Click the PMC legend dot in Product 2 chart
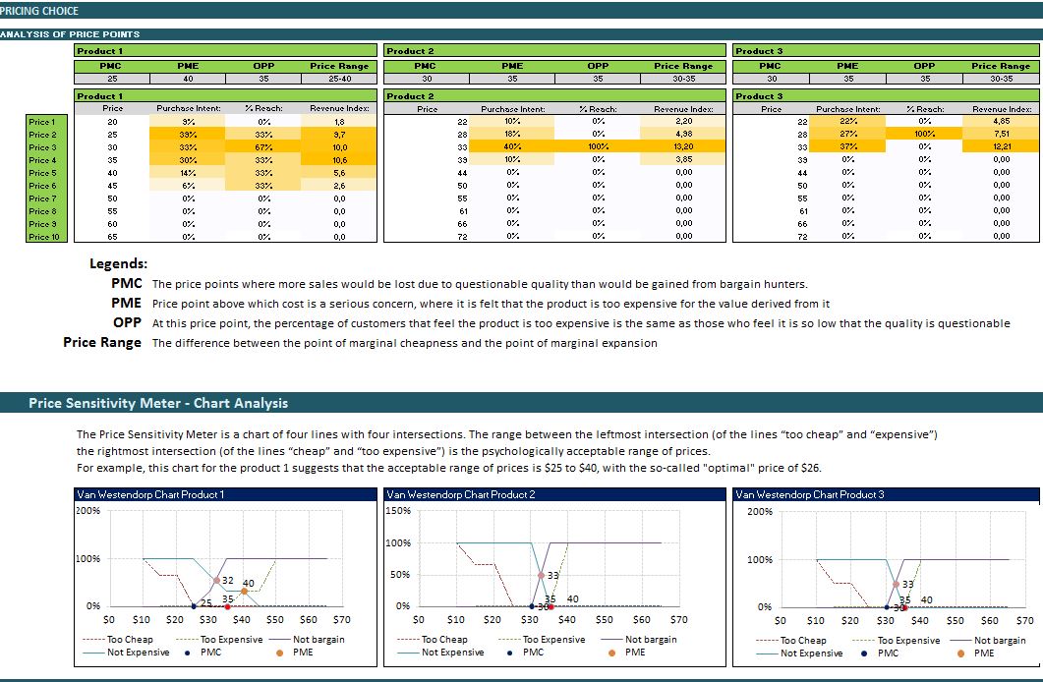Viewport: 1043px width, 682px height. coord(509,653)
